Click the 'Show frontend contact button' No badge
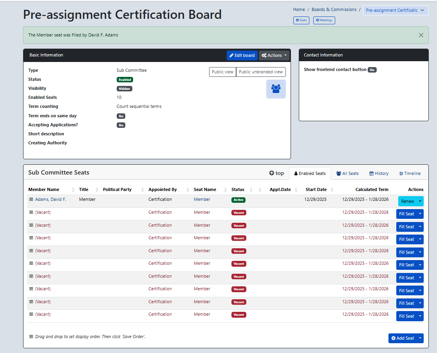Viewport: 437px width, 353px height. [x=372, y=70]
